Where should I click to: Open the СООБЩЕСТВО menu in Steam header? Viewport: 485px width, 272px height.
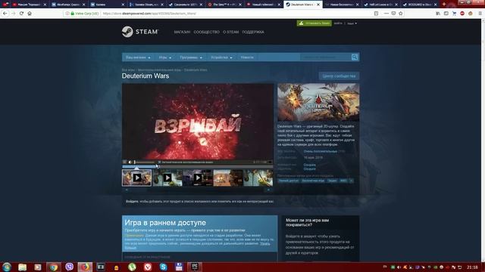click(206, 32)
